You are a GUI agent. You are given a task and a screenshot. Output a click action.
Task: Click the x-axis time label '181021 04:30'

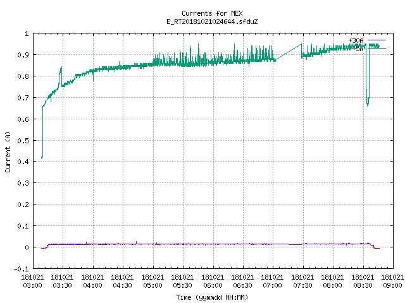pos(122,282)
